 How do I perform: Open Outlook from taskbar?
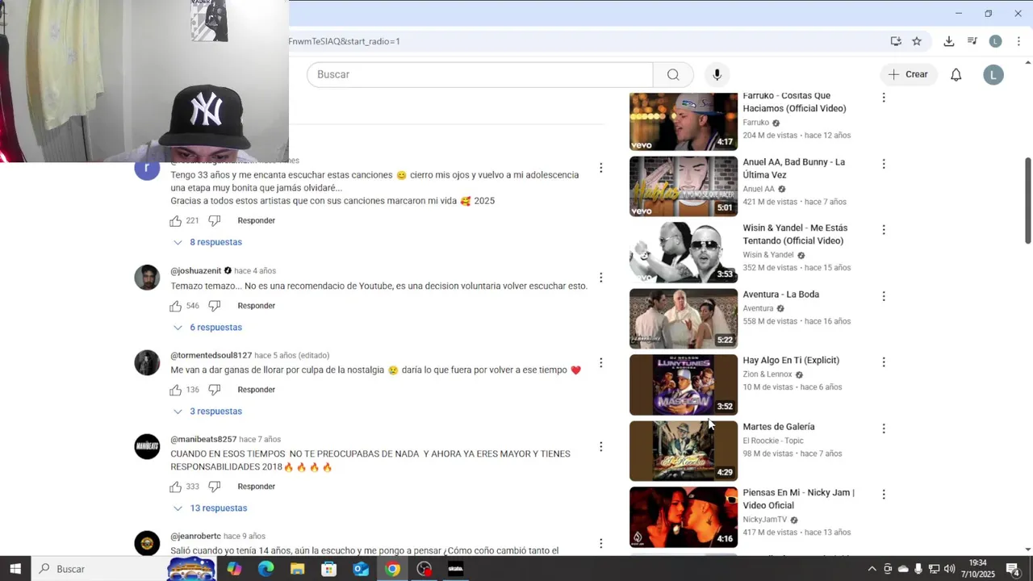pos(361,569)
